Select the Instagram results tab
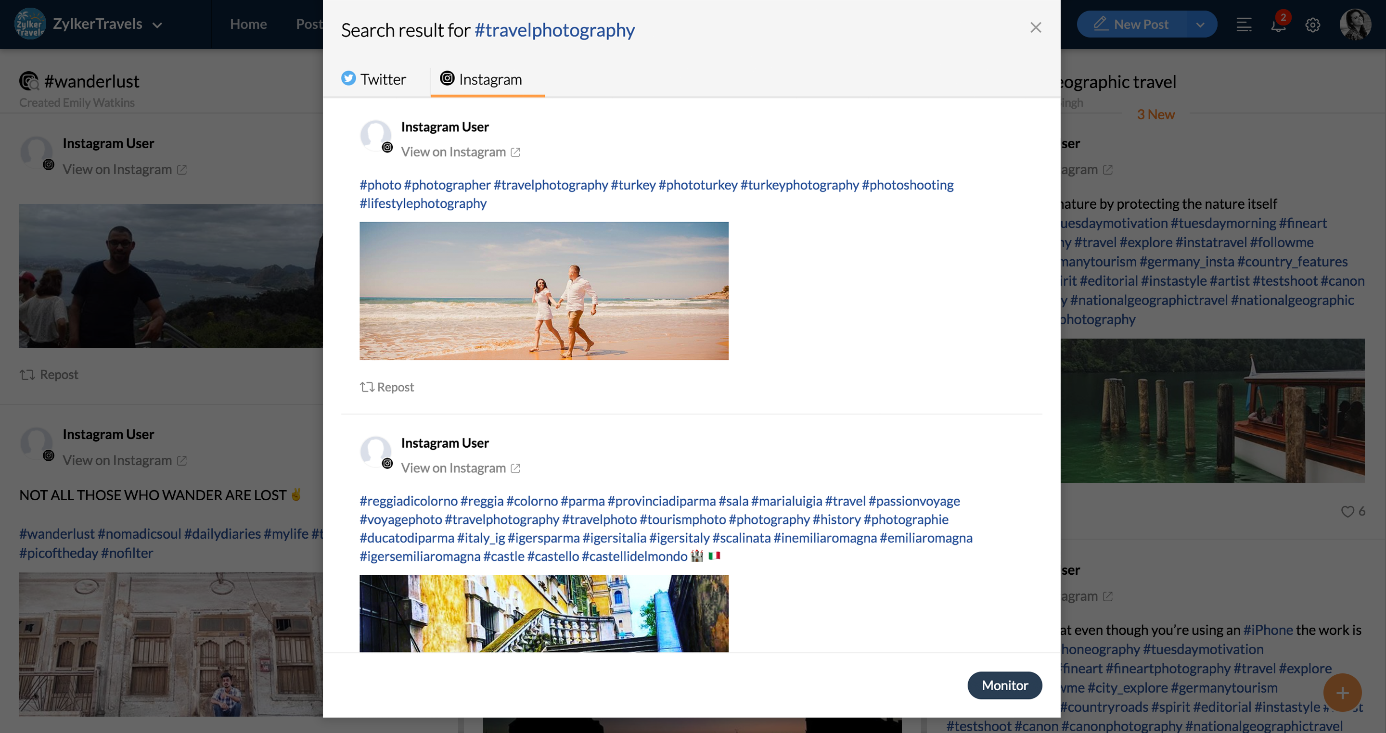 point(481,79)
